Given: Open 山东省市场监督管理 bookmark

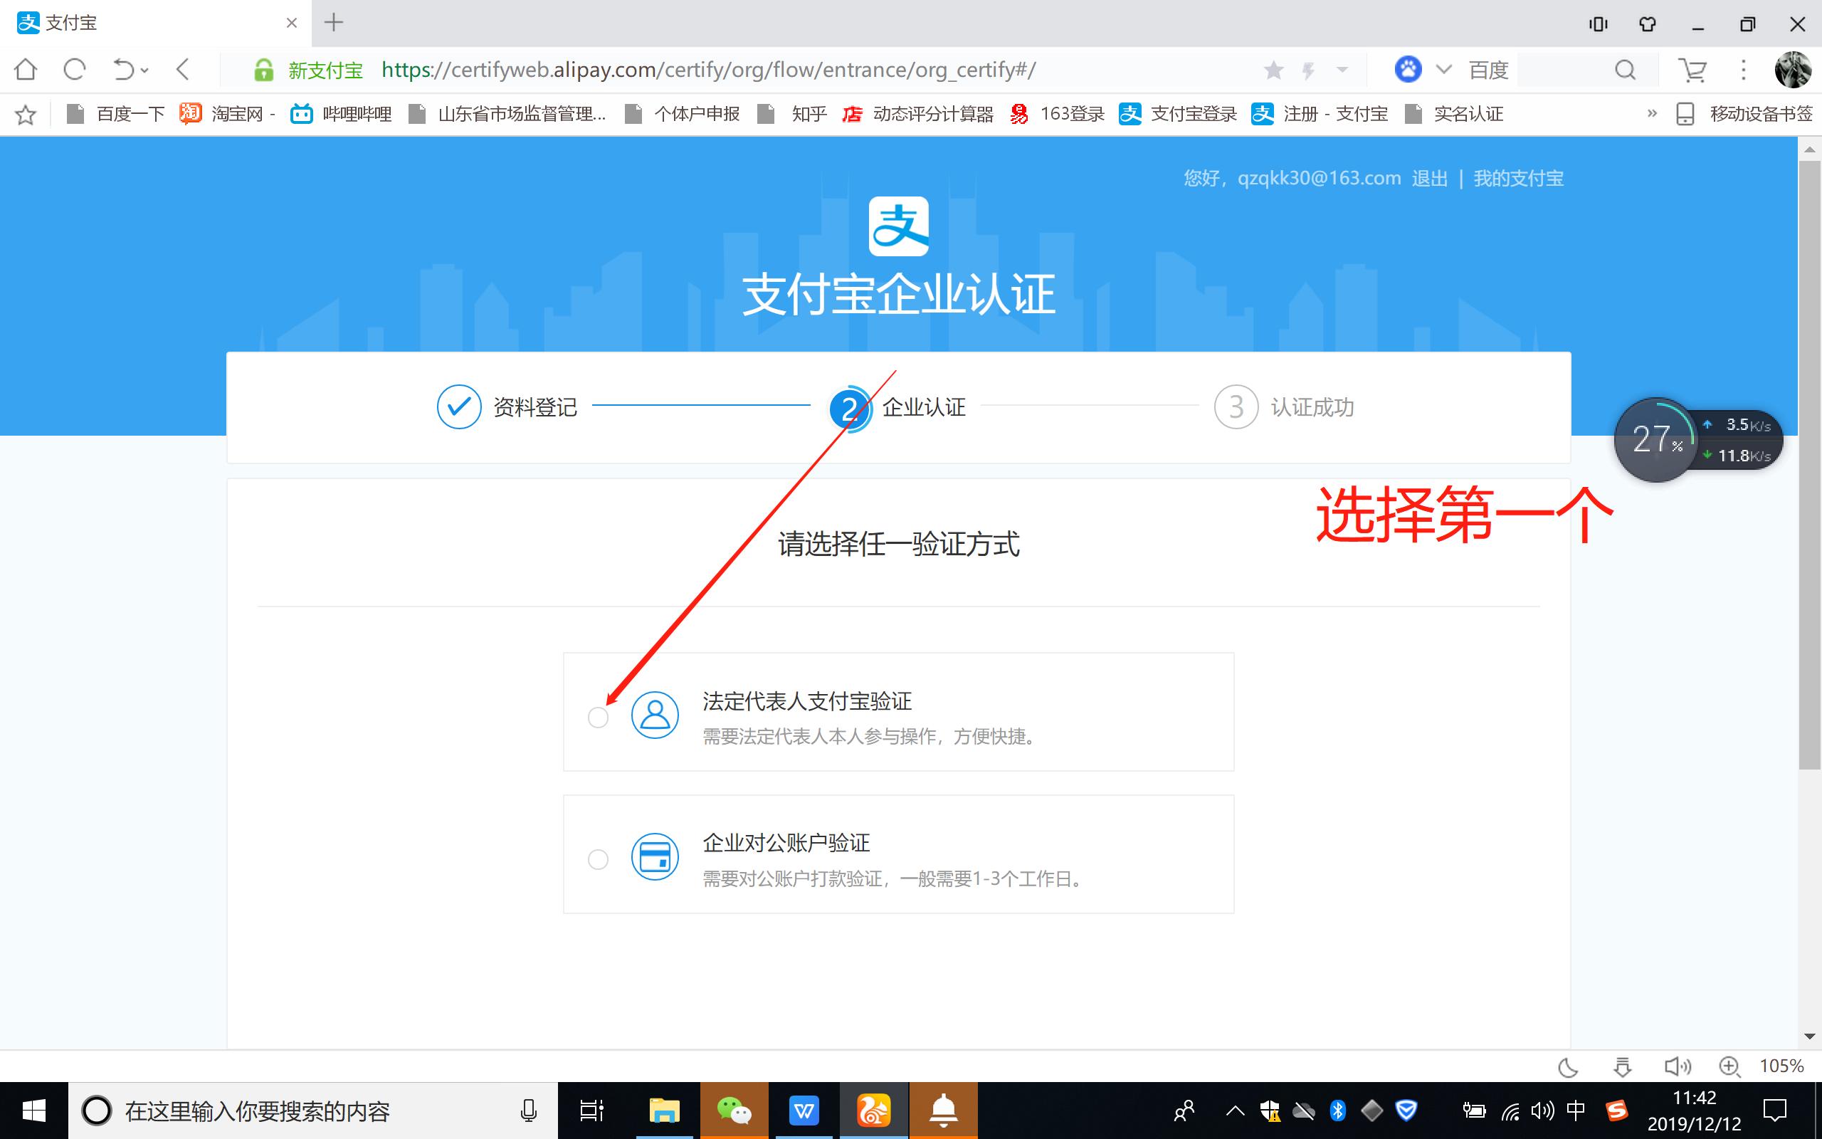Looking at the screenshot, I should pos(507,114).
